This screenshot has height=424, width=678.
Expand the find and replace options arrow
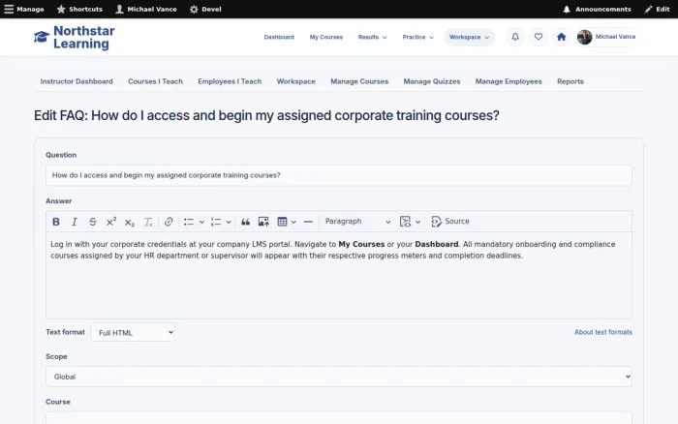click(x=417, y=222)
